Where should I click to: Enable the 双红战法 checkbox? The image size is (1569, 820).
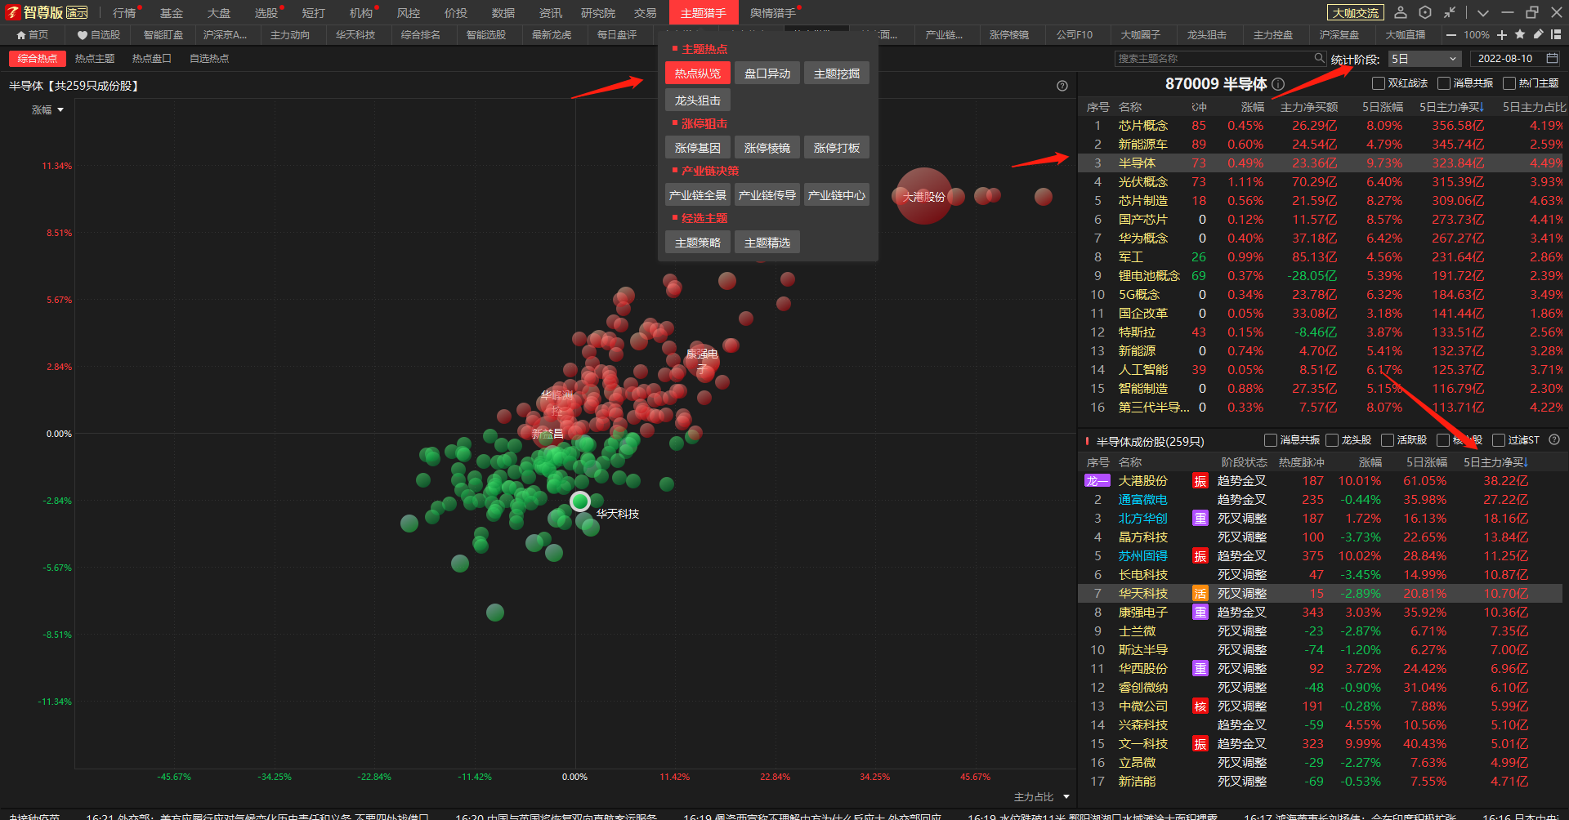point(1378,83)
